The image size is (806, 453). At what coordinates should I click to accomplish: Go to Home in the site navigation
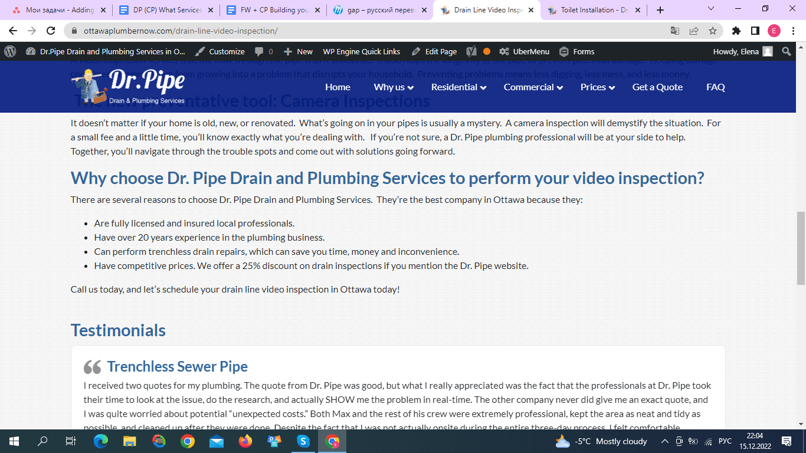[338, 87]
